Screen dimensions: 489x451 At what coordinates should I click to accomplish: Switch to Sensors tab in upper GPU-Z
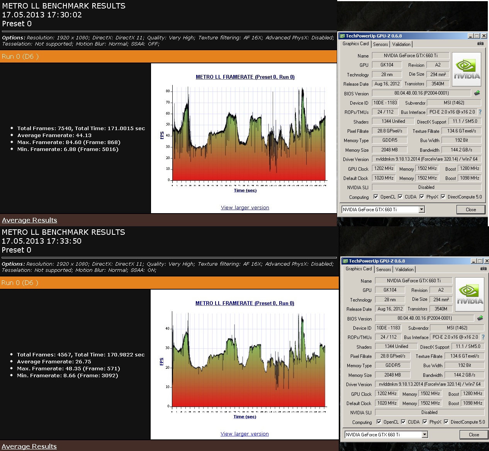point(380,44)
